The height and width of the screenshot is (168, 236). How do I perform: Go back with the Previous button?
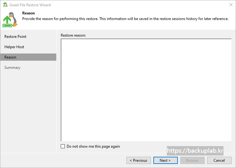coord(139,160)
